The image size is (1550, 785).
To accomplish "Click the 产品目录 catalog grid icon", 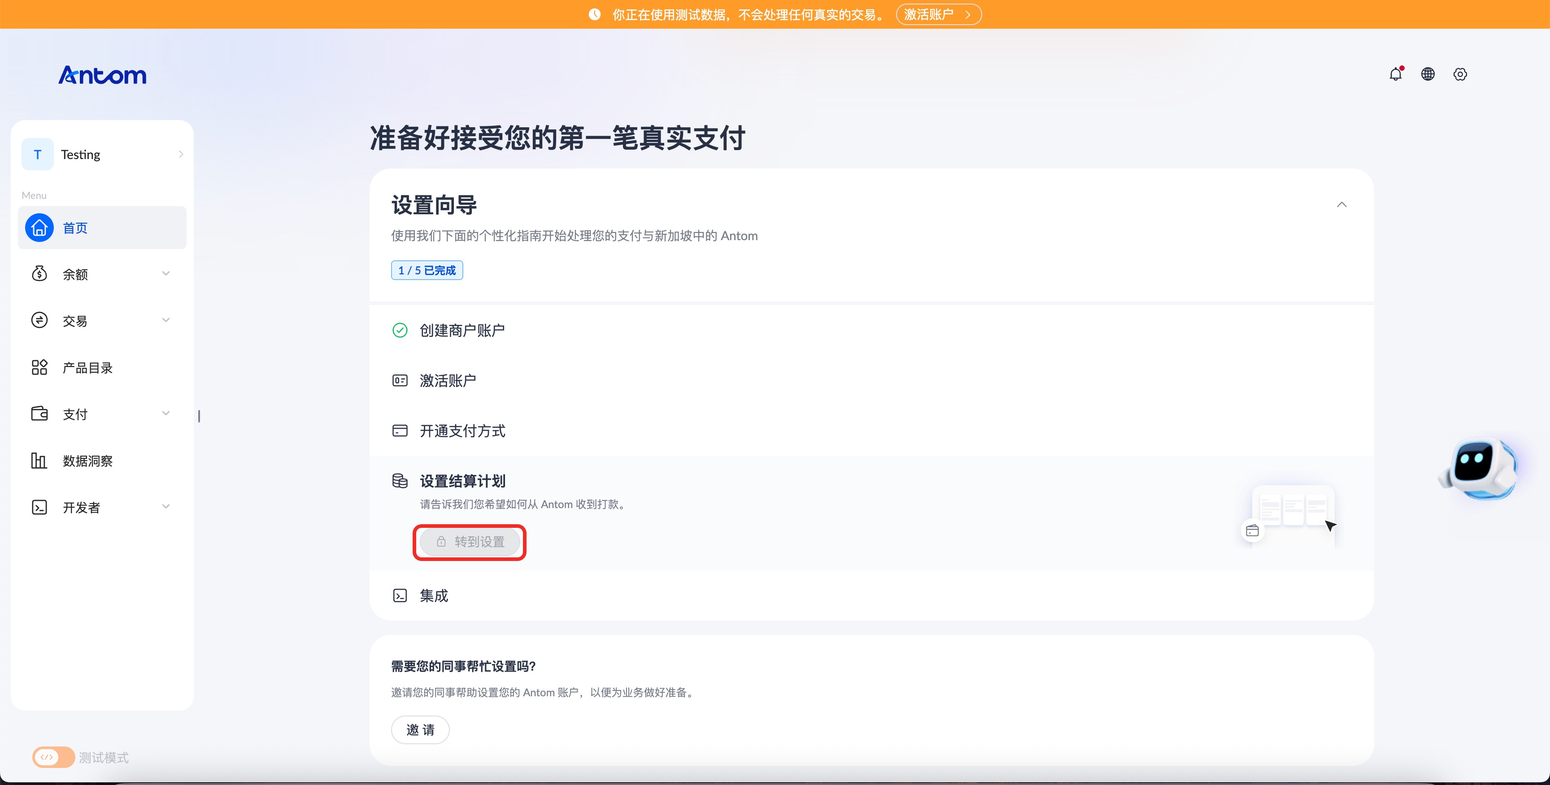I will coord(39,367).
